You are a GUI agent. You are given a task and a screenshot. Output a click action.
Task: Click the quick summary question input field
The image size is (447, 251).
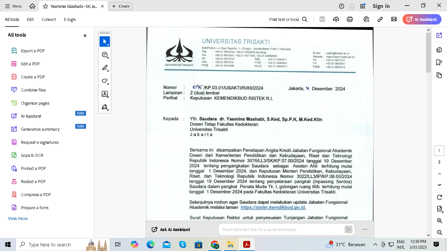[x=281, y=229]
